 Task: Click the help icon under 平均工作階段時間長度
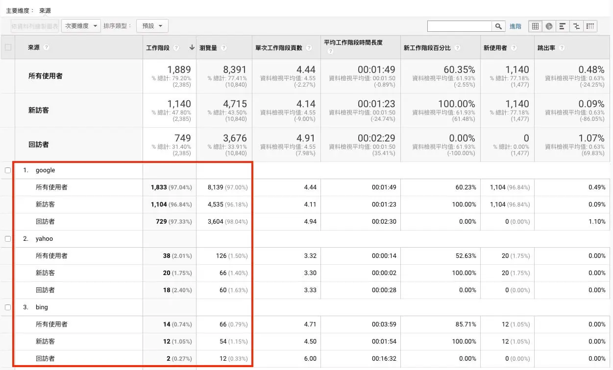[x=330, y=52]
